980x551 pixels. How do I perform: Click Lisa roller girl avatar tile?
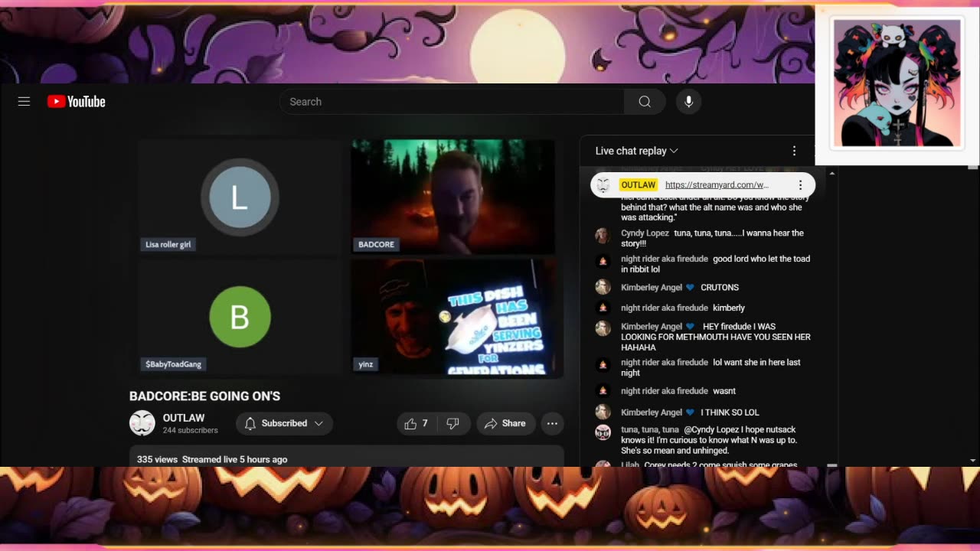[240, 198]
